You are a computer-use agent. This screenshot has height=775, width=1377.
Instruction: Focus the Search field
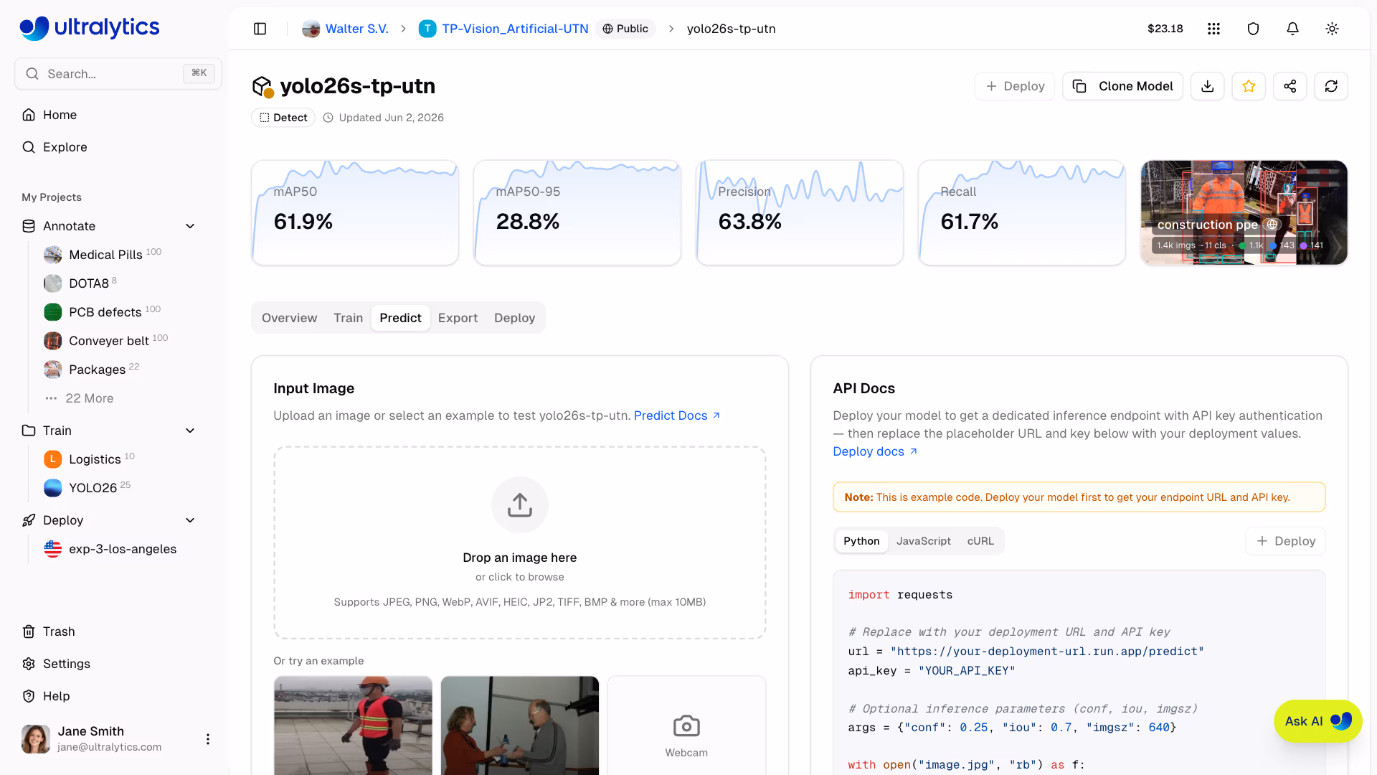[x=118, y=73]
